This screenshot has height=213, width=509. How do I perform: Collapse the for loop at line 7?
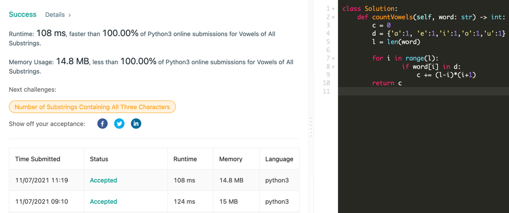click(x=333, y=59)
